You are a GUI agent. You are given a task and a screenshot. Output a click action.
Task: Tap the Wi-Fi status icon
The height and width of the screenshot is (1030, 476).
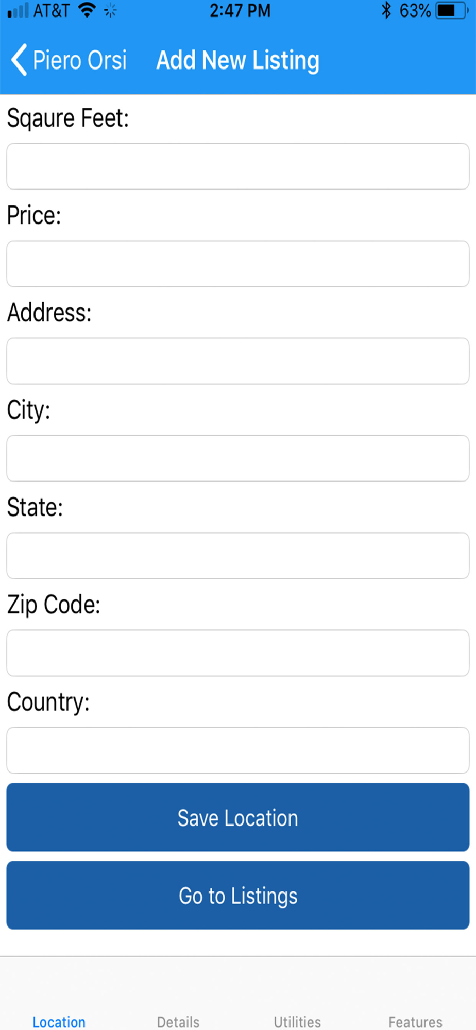pyautogui.click(x=87, y=10)
